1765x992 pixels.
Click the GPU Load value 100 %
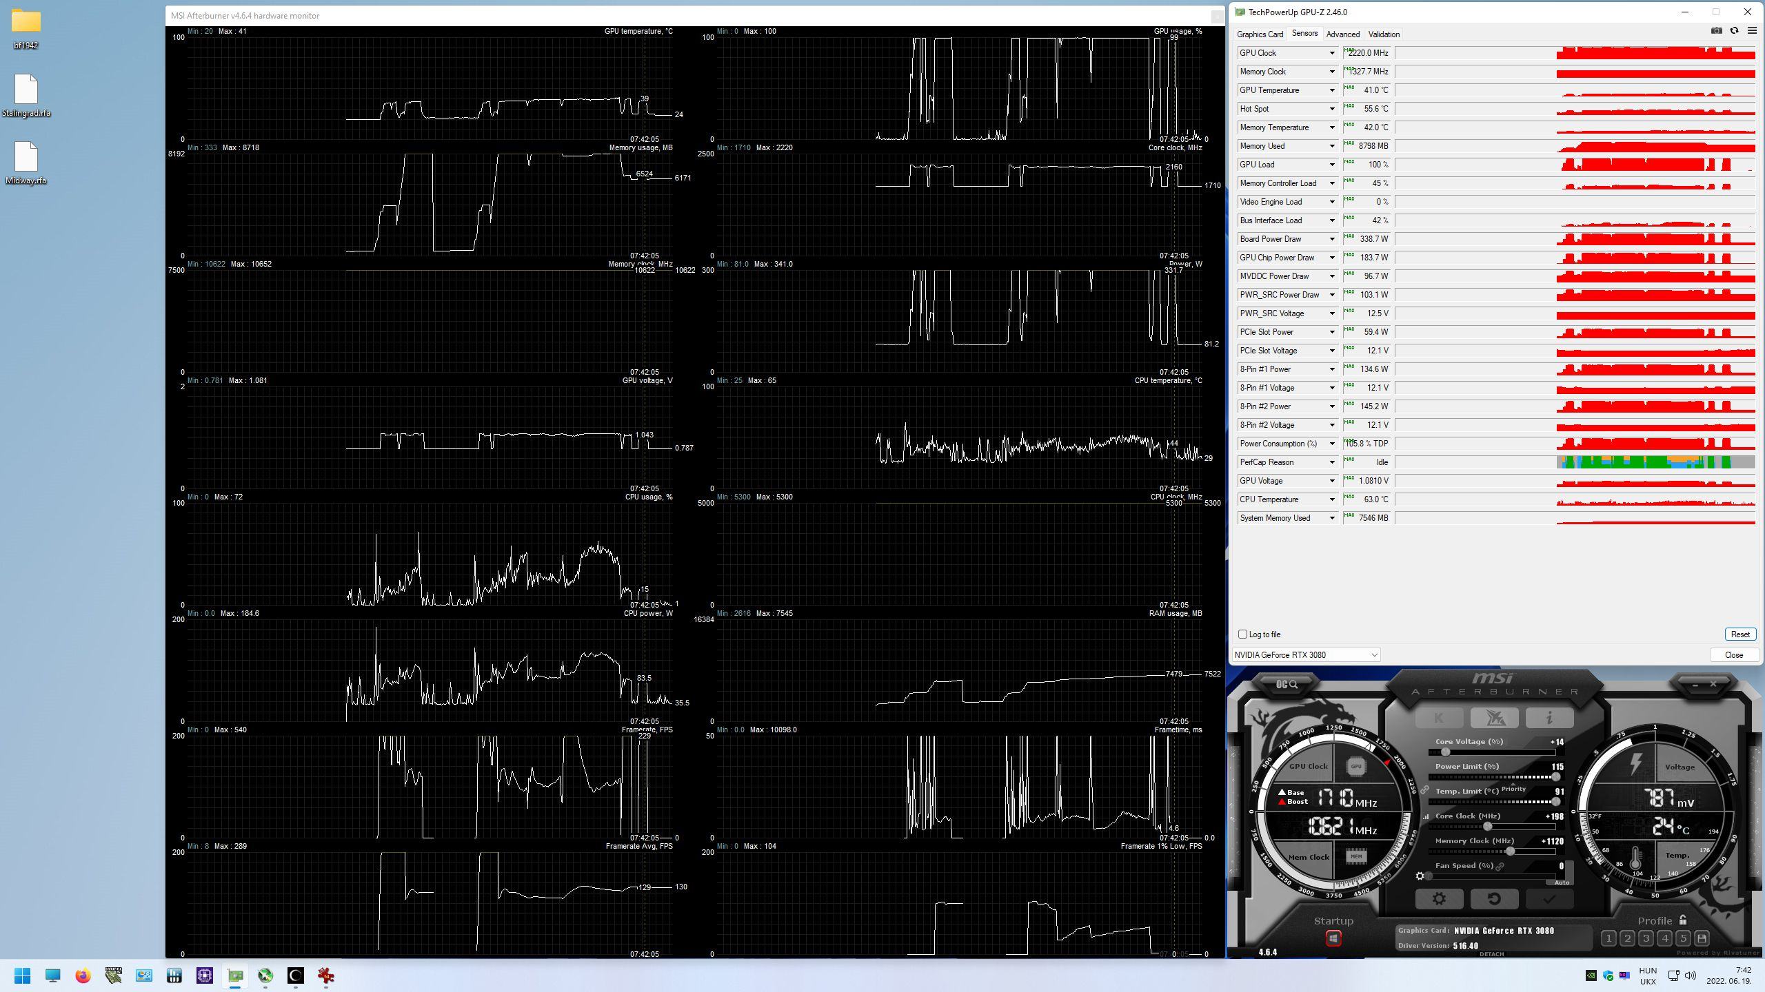tap(1367, 165)
